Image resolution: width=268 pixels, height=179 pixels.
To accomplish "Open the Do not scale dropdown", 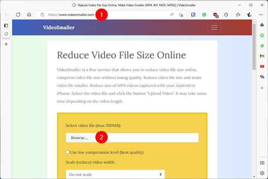I will click(x=115, y=174).
